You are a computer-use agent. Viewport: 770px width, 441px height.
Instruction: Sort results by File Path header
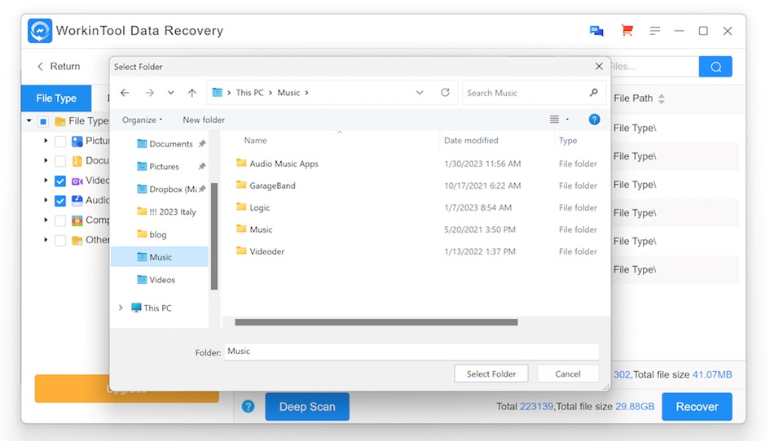coord(638,98)
